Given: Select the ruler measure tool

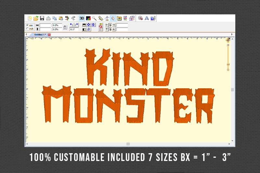Looking at the screenshot, I should click(x=101, y=18).
